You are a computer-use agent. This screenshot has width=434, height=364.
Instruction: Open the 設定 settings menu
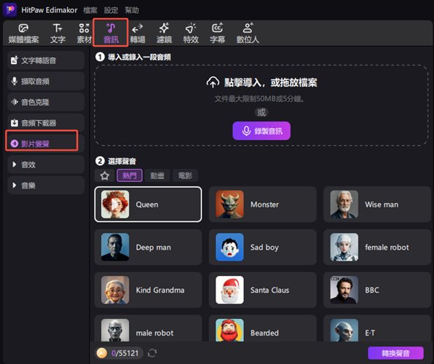111,10
